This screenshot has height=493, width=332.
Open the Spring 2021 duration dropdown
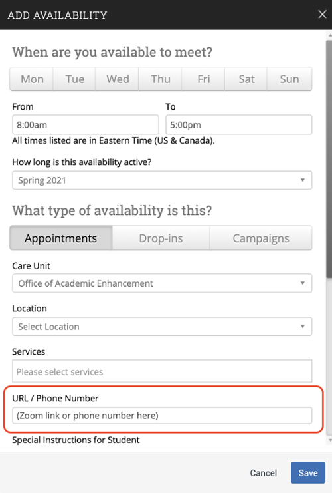click(x=162, y=180)
